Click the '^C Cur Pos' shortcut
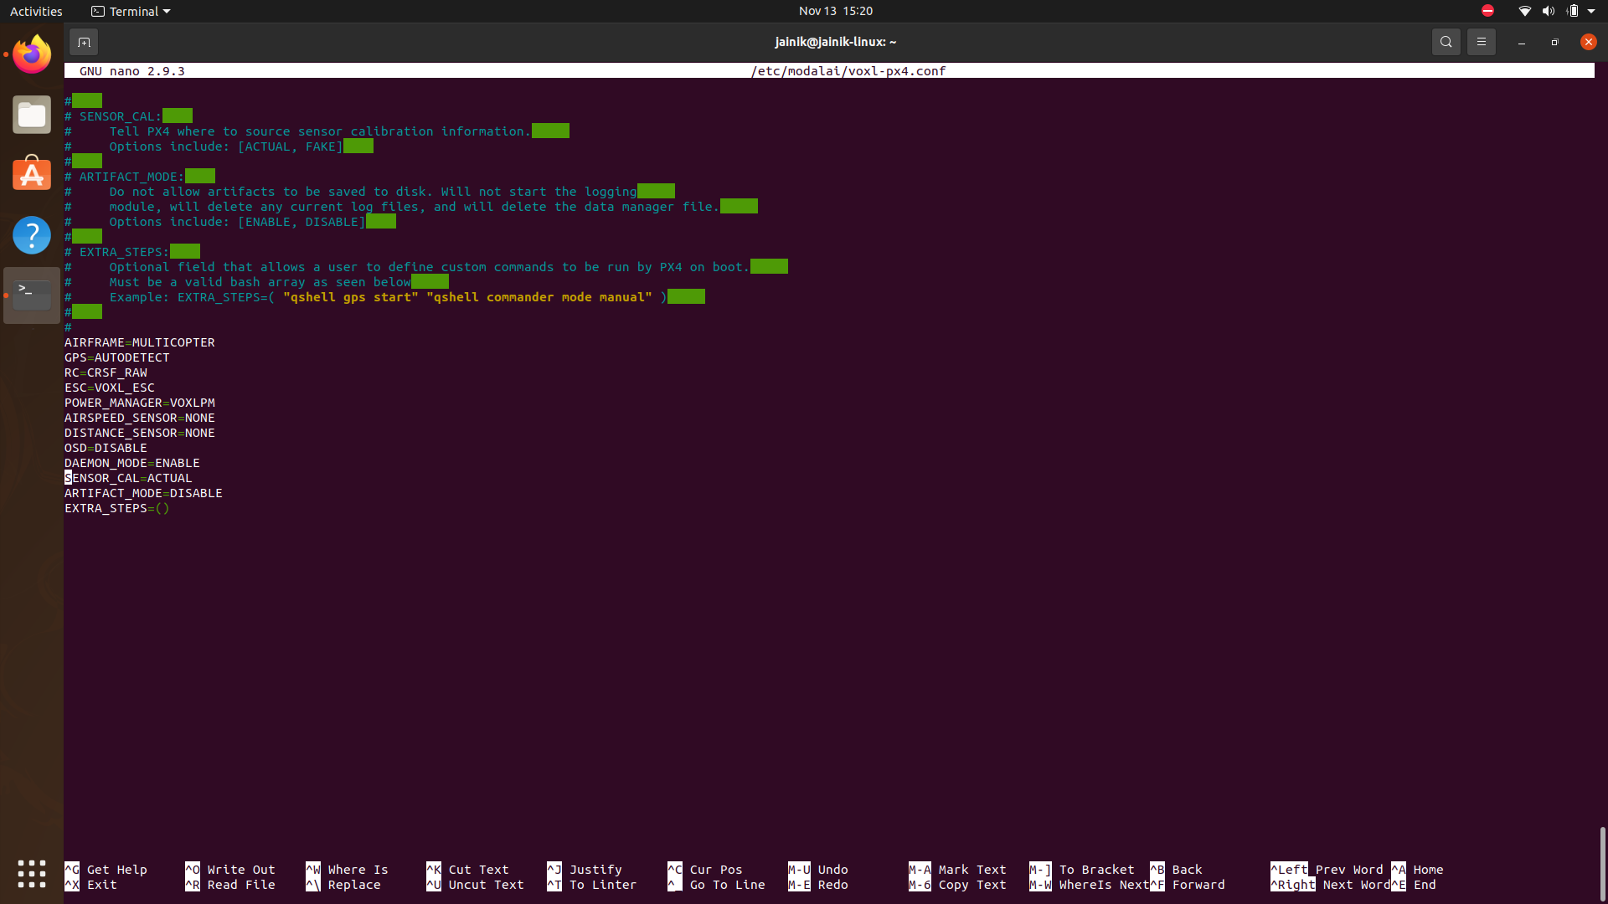The image size is (1608, 904). (x=705, y=870)
